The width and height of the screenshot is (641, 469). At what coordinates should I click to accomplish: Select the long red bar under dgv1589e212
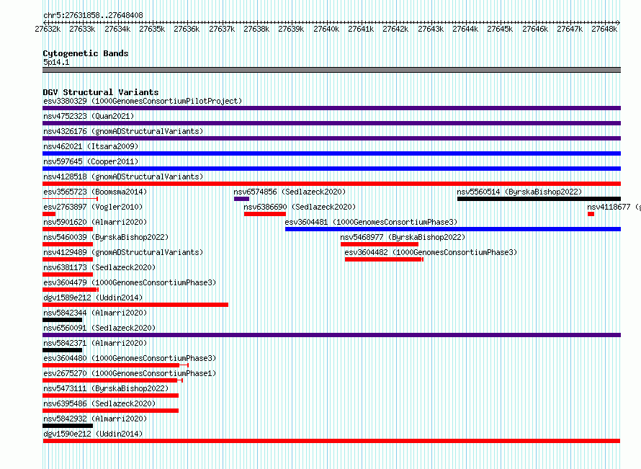tap(135, 305)
